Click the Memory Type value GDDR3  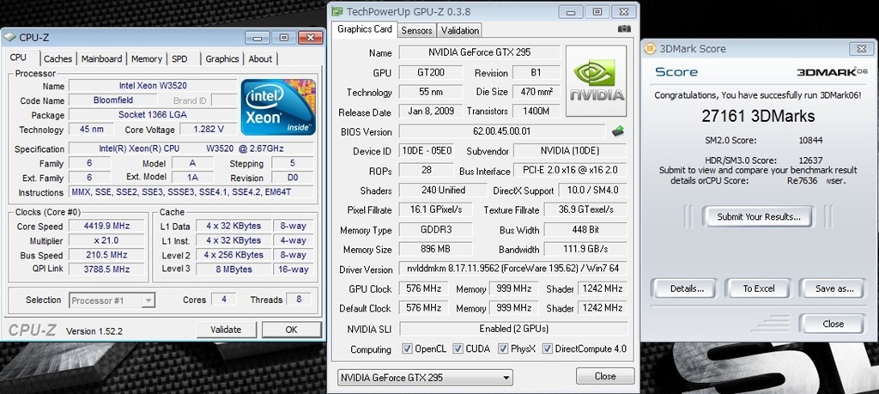(435, 230)
